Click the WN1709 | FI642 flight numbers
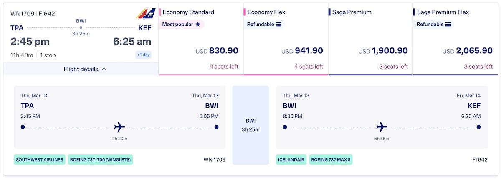The width and height of the screenshot is (501, 179). coord(33,13)
